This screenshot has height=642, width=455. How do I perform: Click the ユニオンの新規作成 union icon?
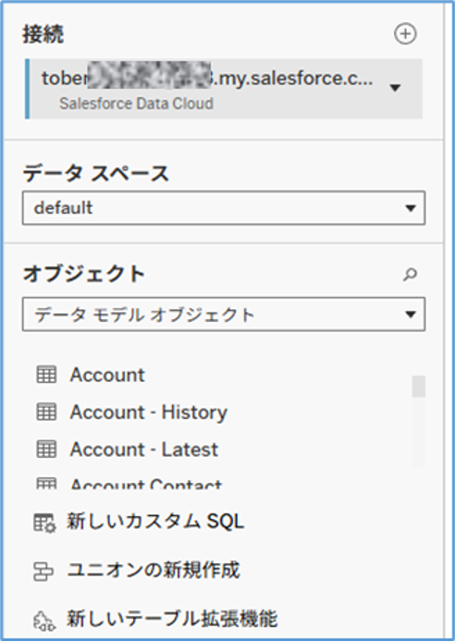point(43,572)
